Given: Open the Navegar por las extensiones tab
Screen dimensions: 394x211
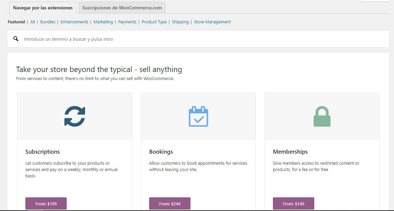Looking at the screenshot, I should [42, 7].
